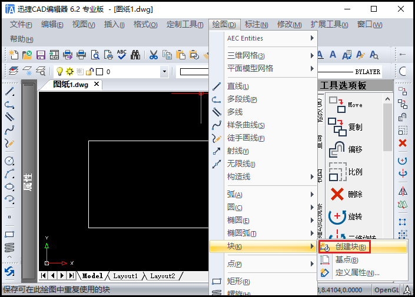415x297 pixels.
Task: Click the Rotate icon in right toolbar
Action: coord(403,161)
